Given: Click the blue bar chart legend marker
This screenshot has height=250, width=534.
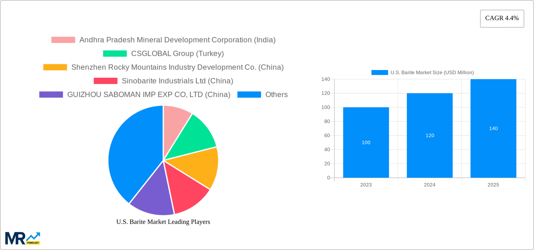Looking at the screenshot, I should point(379,72).
